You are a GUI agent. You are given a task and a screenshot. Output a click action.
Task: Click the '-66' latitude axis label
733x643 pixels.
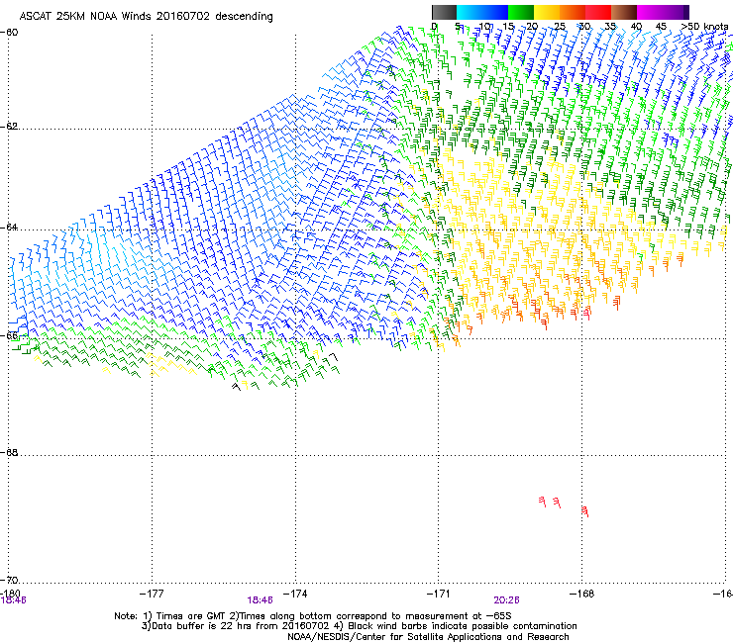point(9,335)
